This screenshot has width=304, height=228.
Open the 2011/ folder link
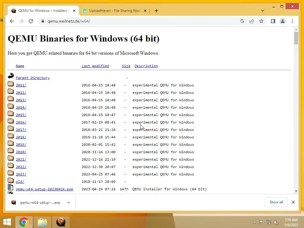21,85
